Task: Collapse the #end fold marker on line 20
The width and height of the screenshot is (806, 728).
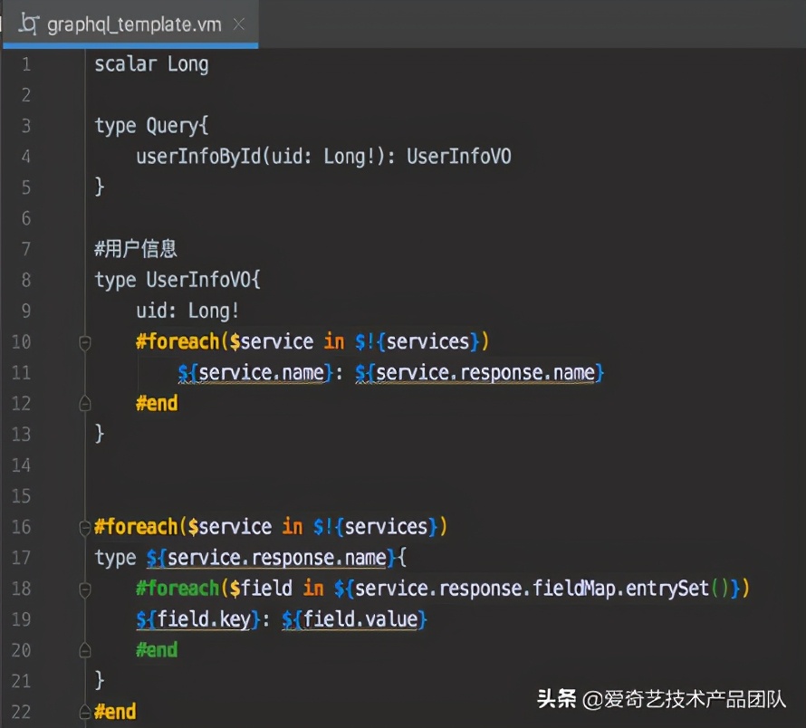Action: (85, 650)
